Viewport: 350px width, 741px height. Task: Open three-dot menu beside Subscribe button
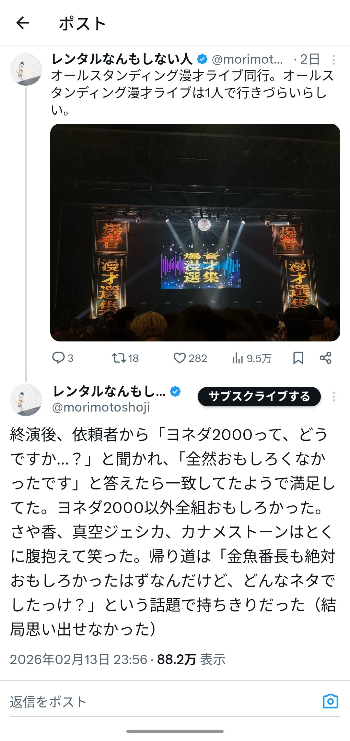click(x=333, y=397)
